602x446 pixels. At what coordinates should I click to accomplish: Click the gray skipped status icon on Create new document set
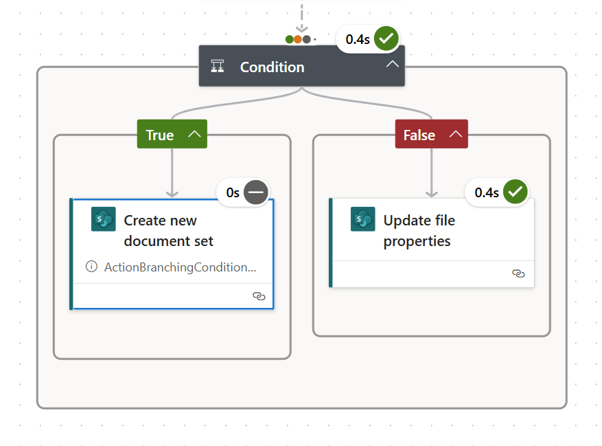tap(255, 192)
